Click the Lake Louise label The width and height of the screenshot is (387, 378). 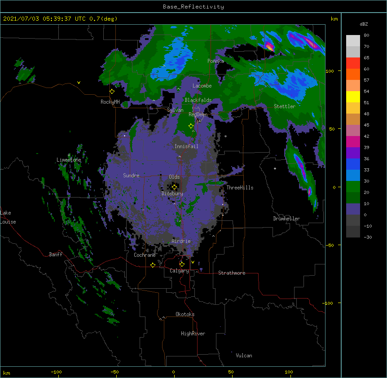(8, 217)
